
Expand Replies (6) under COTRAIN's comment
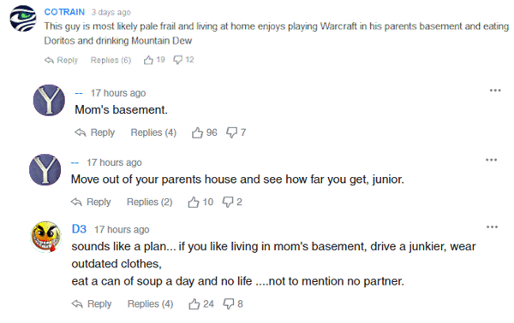[111, 60]
